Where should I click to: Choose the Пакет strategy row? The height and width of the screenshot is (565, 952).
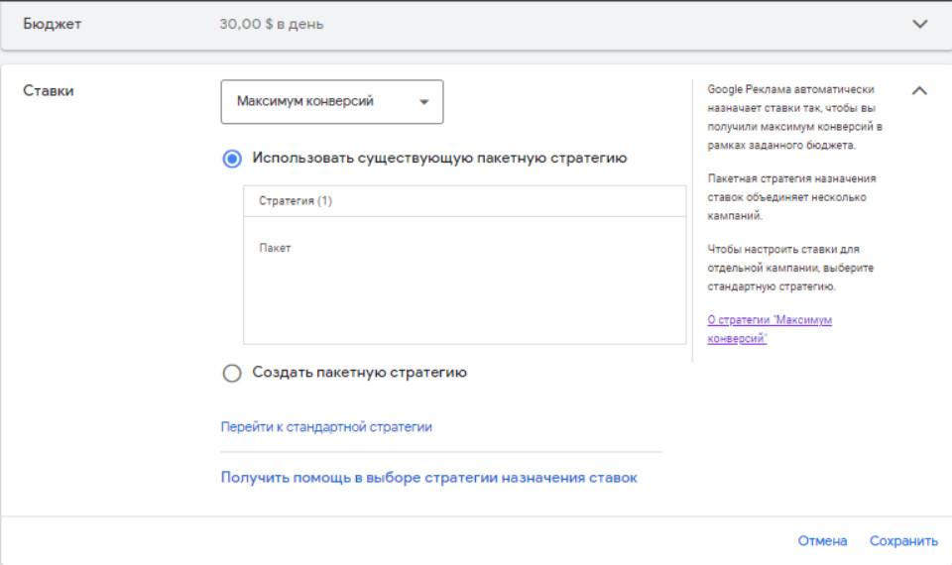point(276,248)
